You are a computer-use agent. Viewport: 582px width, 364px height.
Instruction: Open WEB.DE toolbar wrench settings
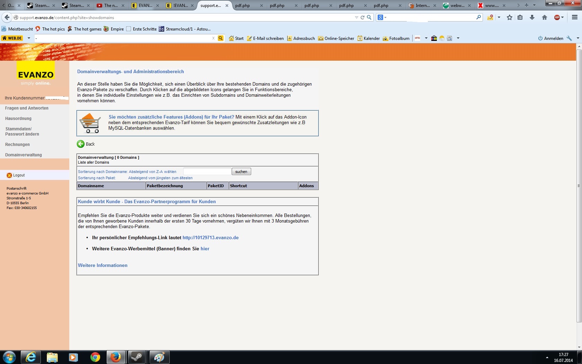click(x=569, y=38)
